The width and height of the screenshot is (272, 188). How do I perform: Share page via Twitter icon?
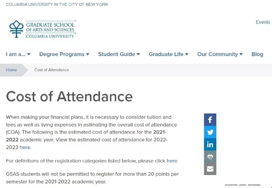point(210,132)
